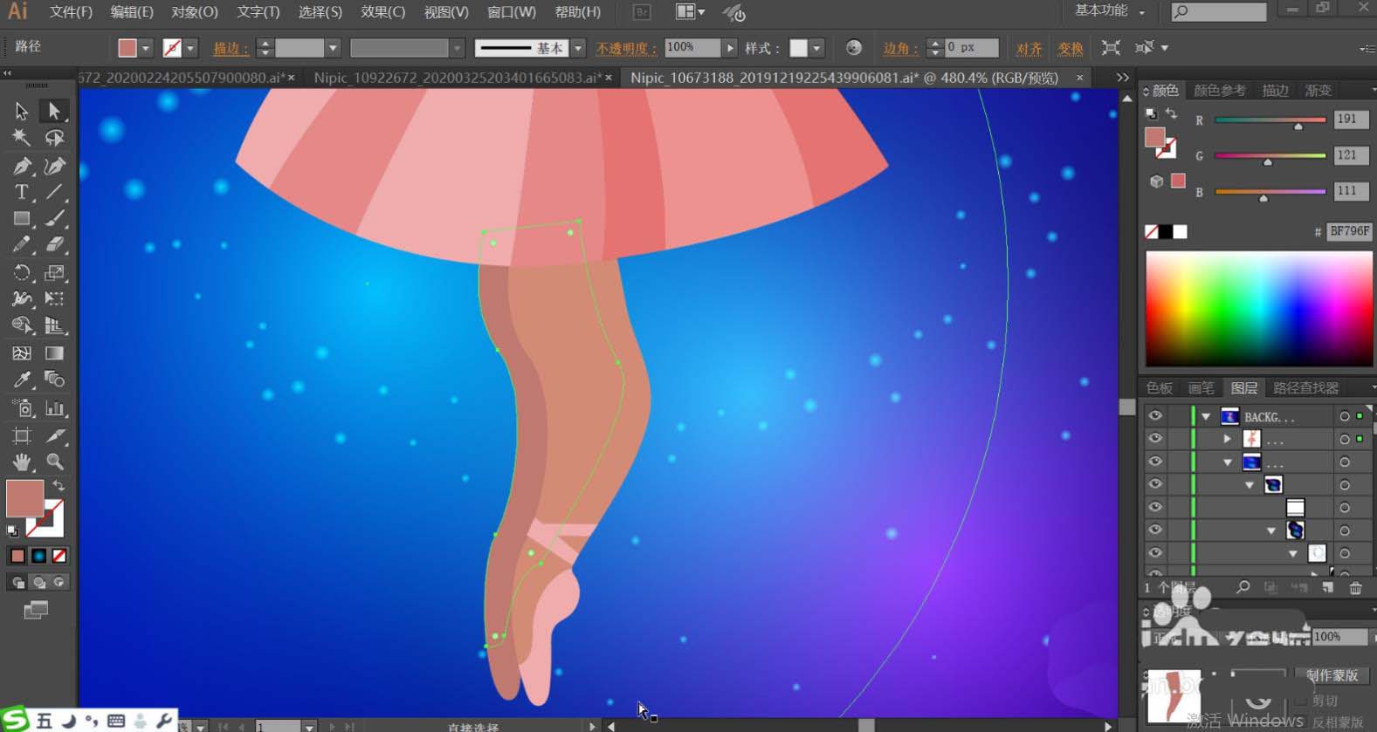Create new layer in Layers panel
The image size is (1377, 732).
coord(1327,588)
